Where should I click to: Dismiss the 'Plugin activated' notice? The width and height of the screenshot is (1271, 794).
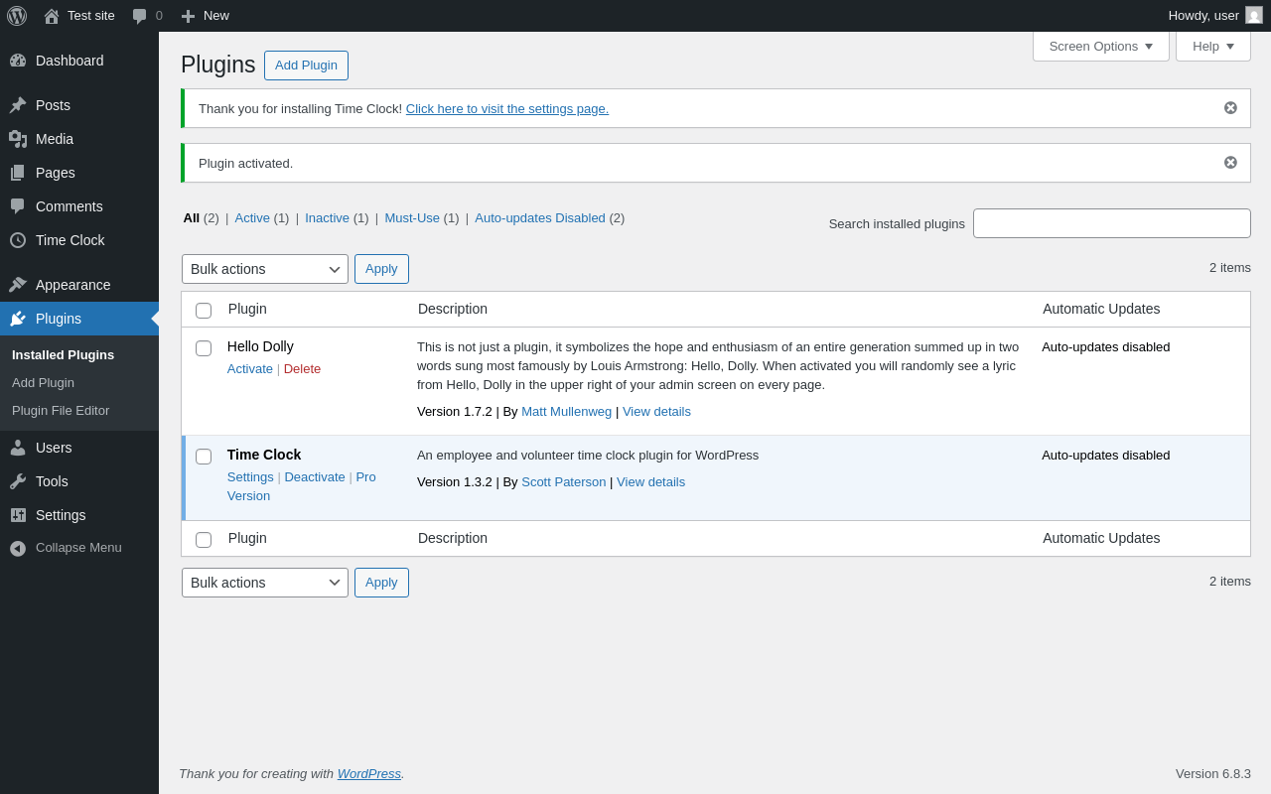coord(1230,163)
